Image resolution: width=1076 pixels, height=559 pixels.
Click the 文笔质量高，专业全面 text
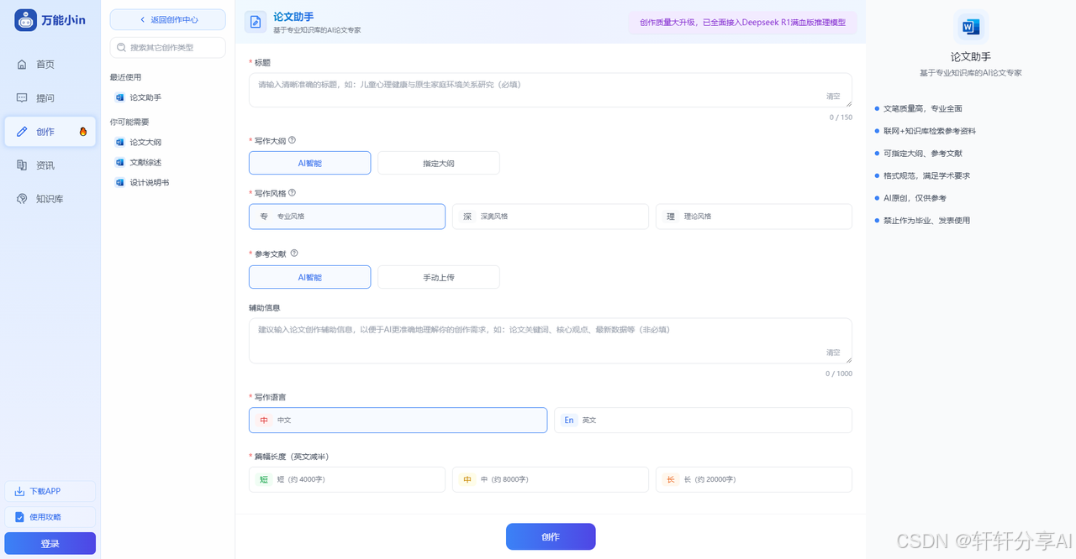point(923,108)
